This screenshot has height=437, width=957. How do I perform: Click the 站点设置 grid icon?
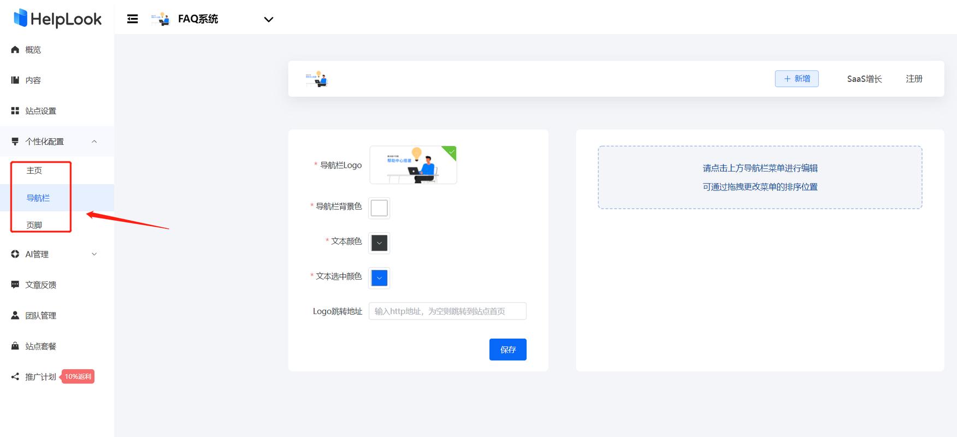[15, 111]
